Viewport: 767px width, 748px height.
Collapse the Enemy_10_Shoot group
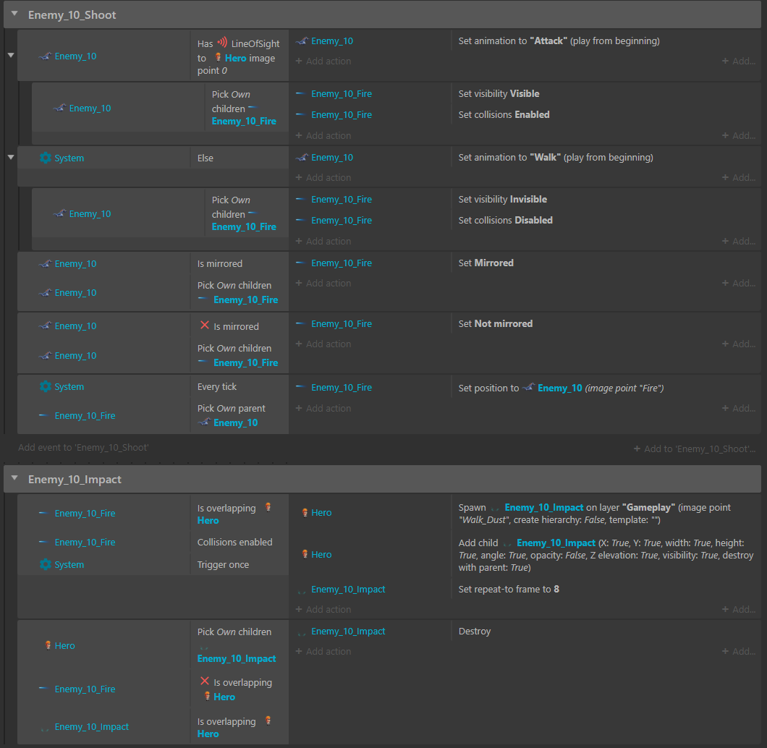tap(14, 14)
